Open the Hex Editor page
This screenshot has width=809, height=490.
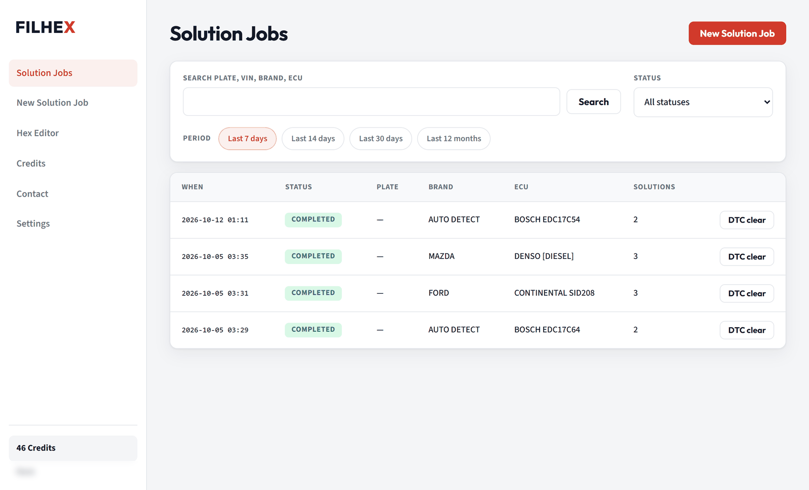point(73,133)
